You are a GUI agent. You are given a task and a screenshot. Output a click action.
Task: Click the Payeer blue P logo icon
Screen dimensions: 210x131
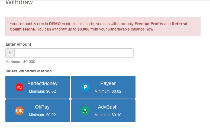coord(85,87)
